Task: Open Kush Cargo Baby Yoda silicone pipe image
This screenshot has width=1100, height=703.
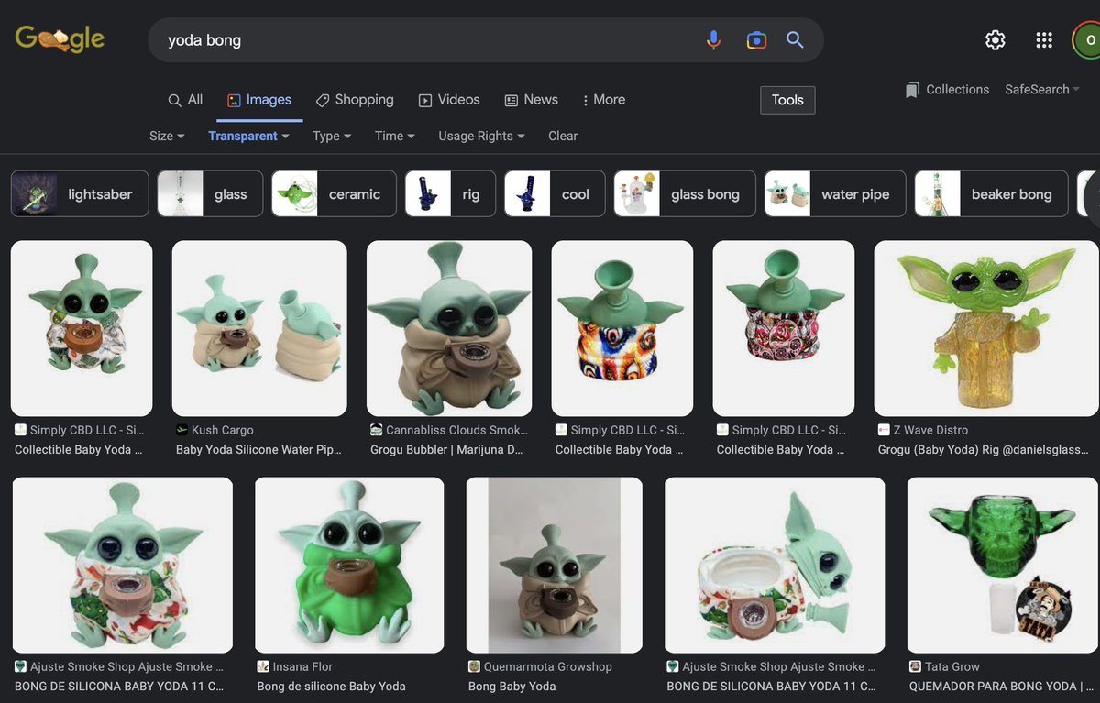Action: coord(259,328)
